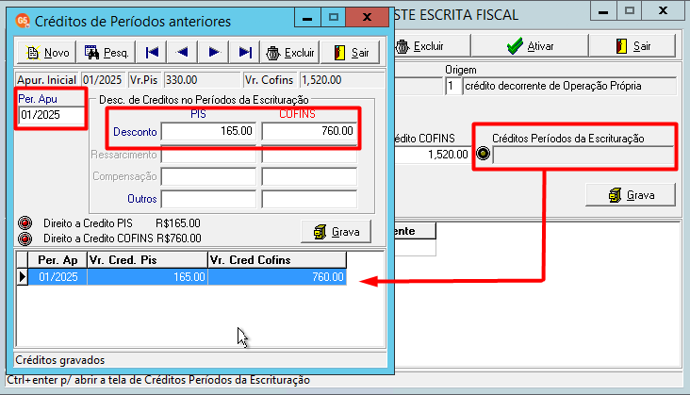The height and width of the screenshot is (395, 690).
Task: Click the Vr. Cofins value 1,520.00
Action: click(x=342, y=80)
